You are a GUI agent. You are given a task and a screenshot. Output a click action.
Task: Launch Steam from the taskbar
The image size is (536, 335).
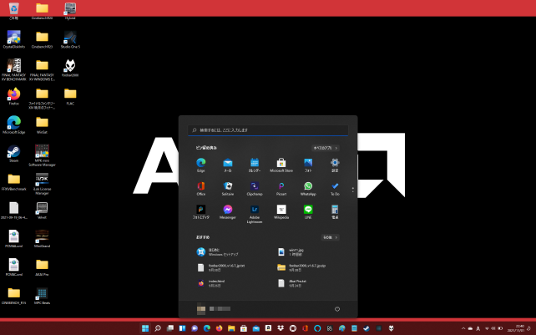[x=367, y=328]
